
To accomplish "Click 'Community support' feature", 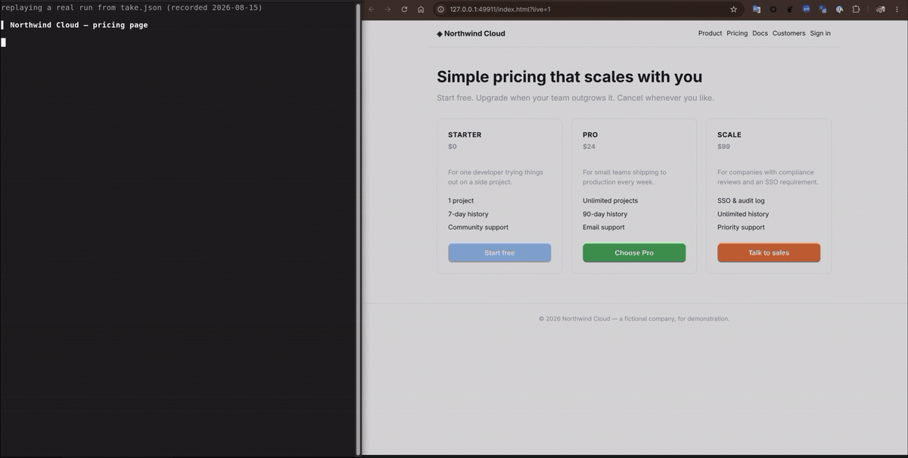I will [478, 227].
